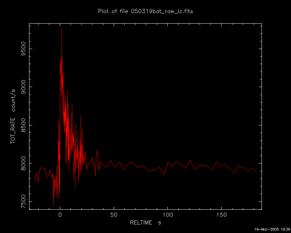Screen dimensions: 291x233
Task: Click the 9500 y-axis tick label
Action: point(24,49)
